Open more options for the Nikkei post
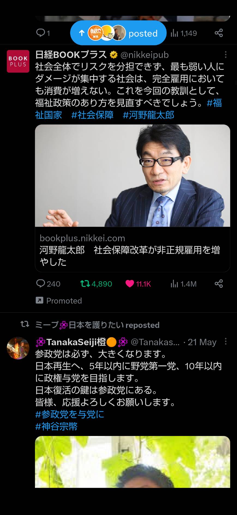Screen dimensions: 237x515 click(226, 55)
